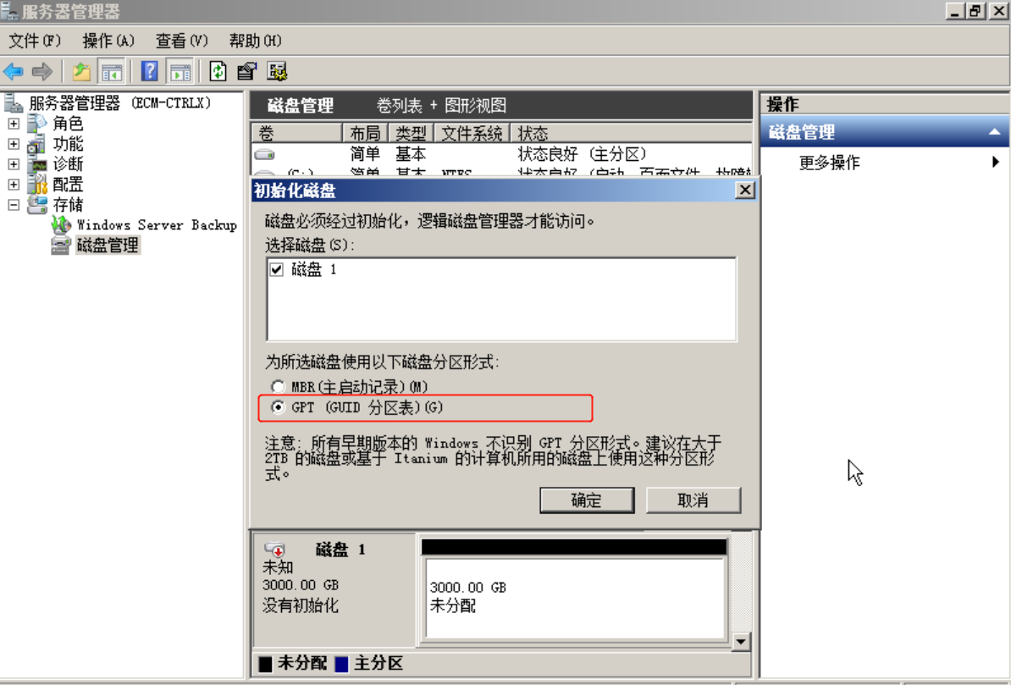Click the Roles node icon in tree
This screenshot has width=1011, height=685.
click(37, 123)
